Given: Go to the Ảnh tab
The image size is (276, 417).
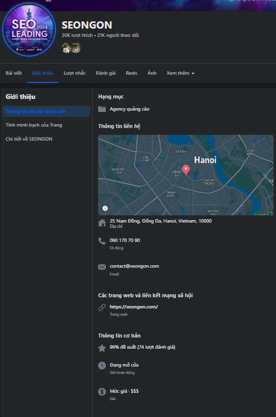Looking at the screenshot, I should tap(152, 73).
